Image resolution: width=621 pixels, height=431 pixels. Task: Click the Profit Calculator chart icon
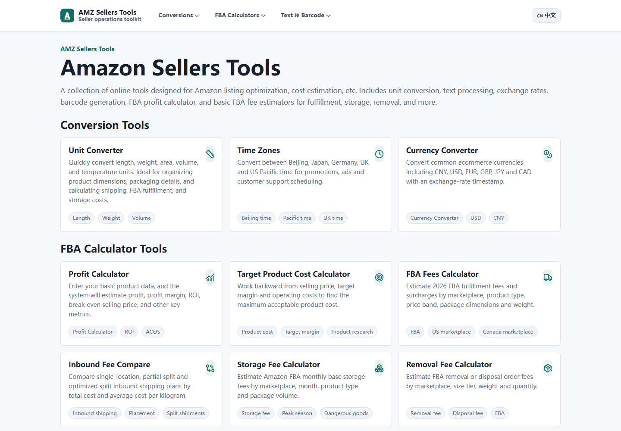[x=210, y=278]
